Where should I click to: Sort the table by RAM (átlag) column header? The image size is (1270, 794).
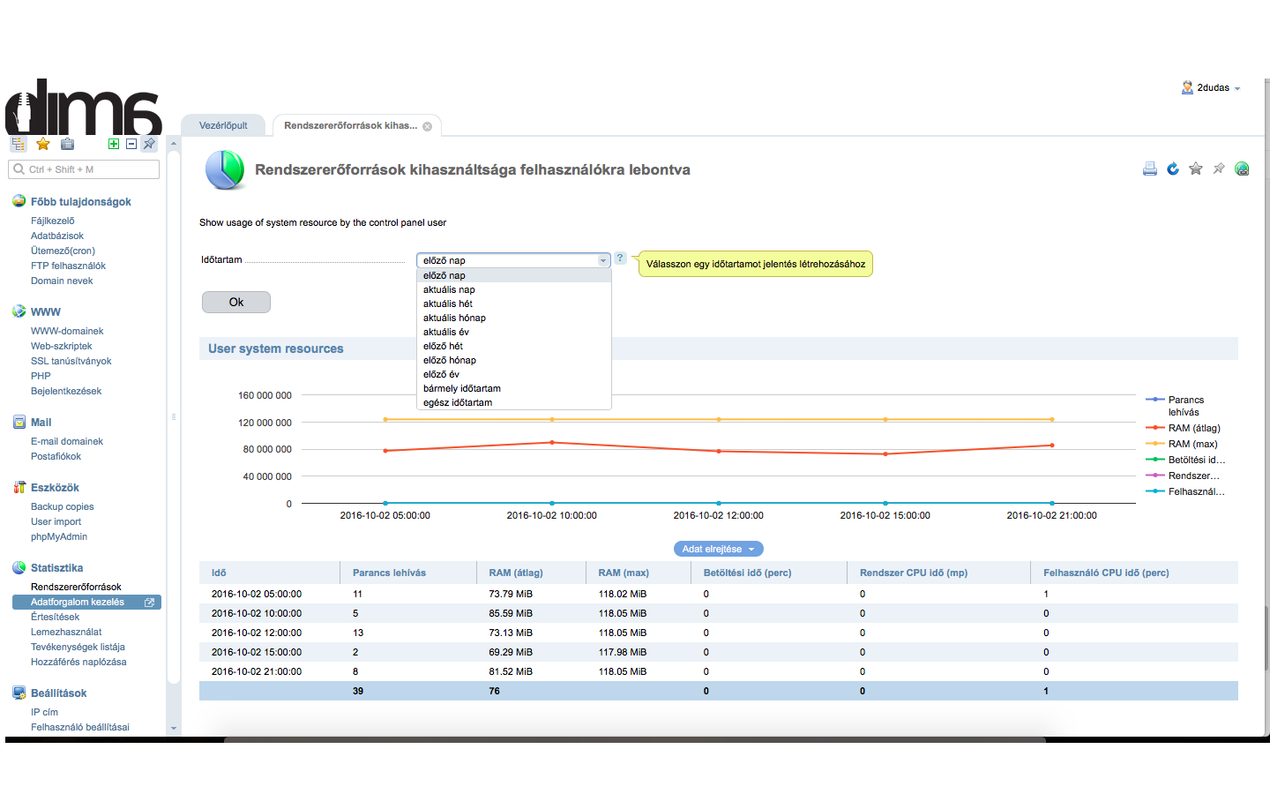(516, 573)
